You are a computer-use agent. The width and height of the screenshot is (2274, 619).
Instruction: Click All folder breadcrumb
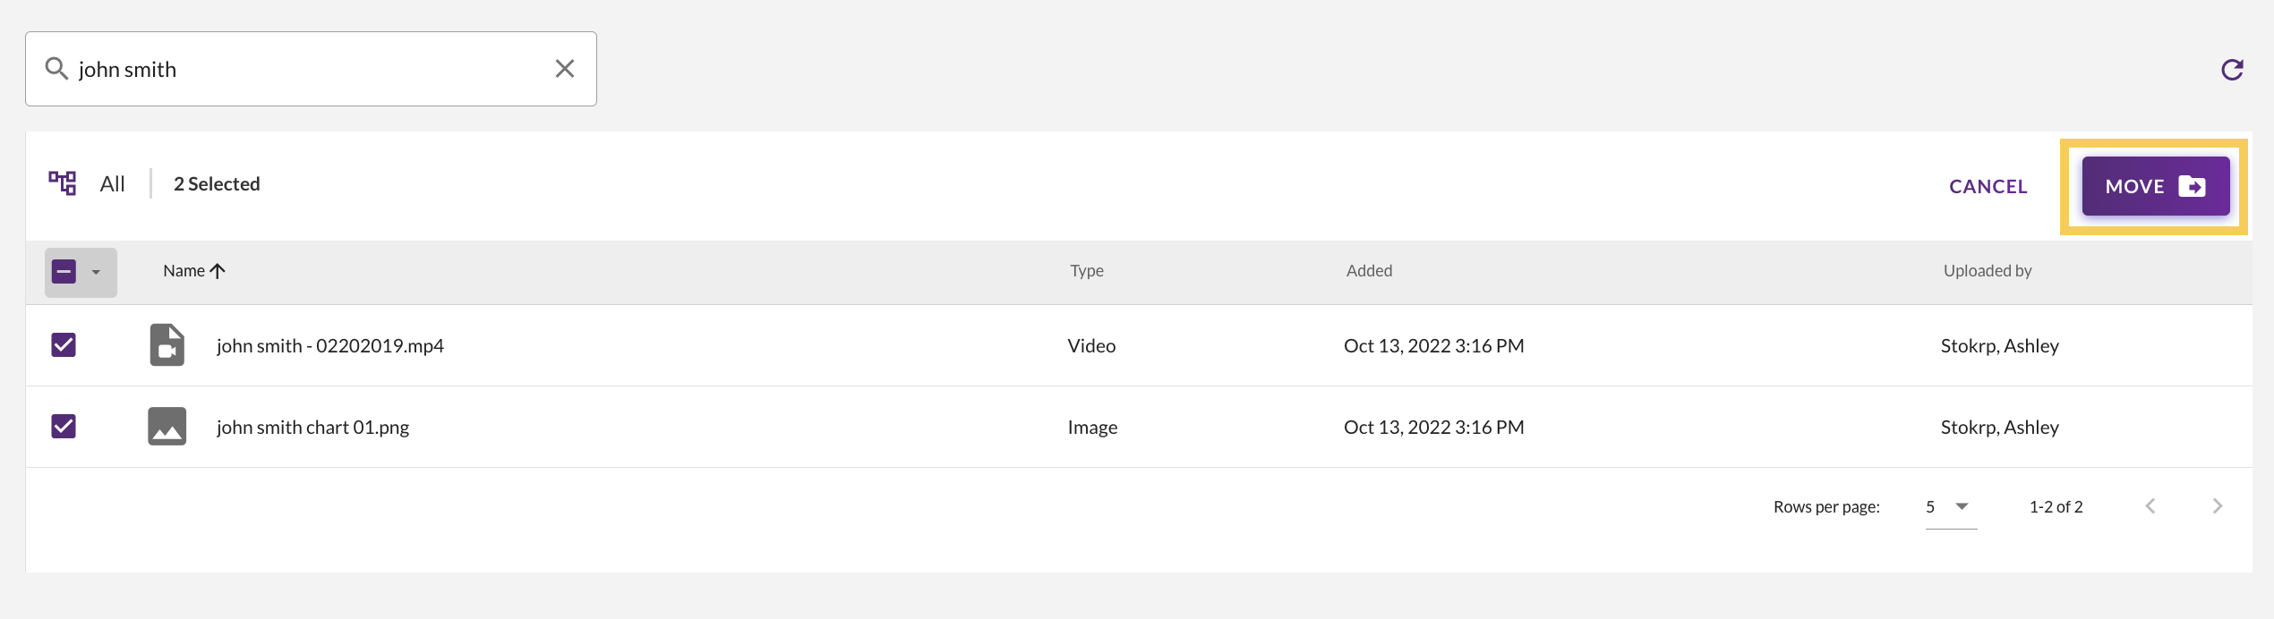click(x=113, y=183)
